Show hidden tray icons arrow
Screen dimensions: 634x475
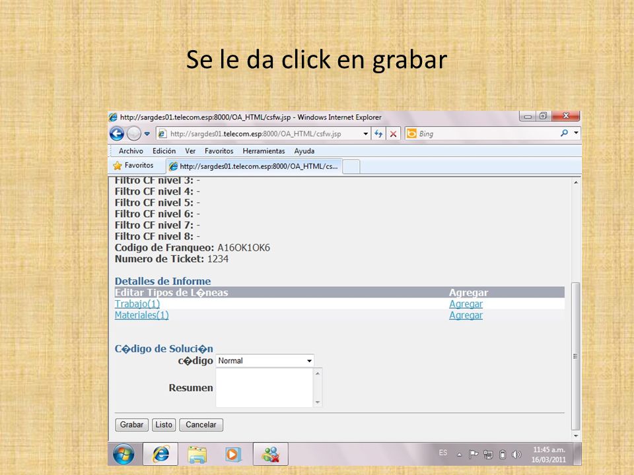point(460,455)
